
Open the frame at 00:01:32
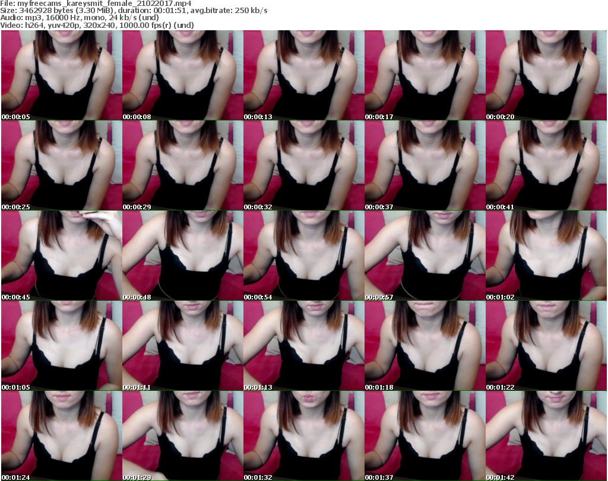(x=303, y=436)
